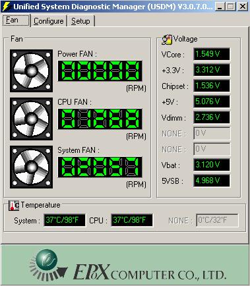Select the Fan tab

16,20
